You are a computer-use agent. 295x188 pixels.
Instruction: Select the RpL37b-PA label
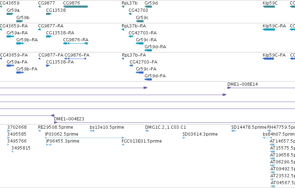tap(134, 55)
